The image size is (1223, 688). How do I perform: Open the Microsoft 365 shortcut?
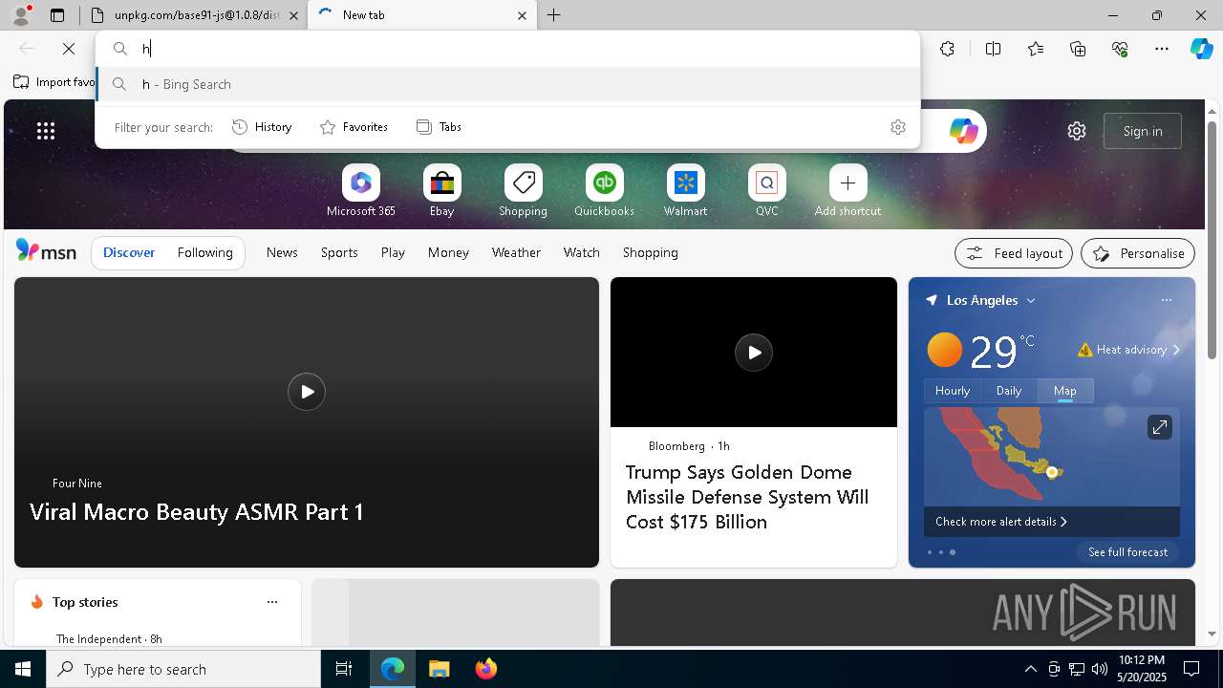tap(360, 191)
